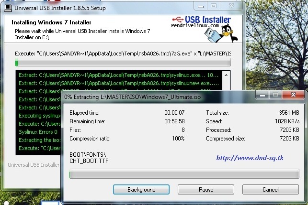
Task: Select the 'Extracting the iso' log line
Action: click(40, 140)
